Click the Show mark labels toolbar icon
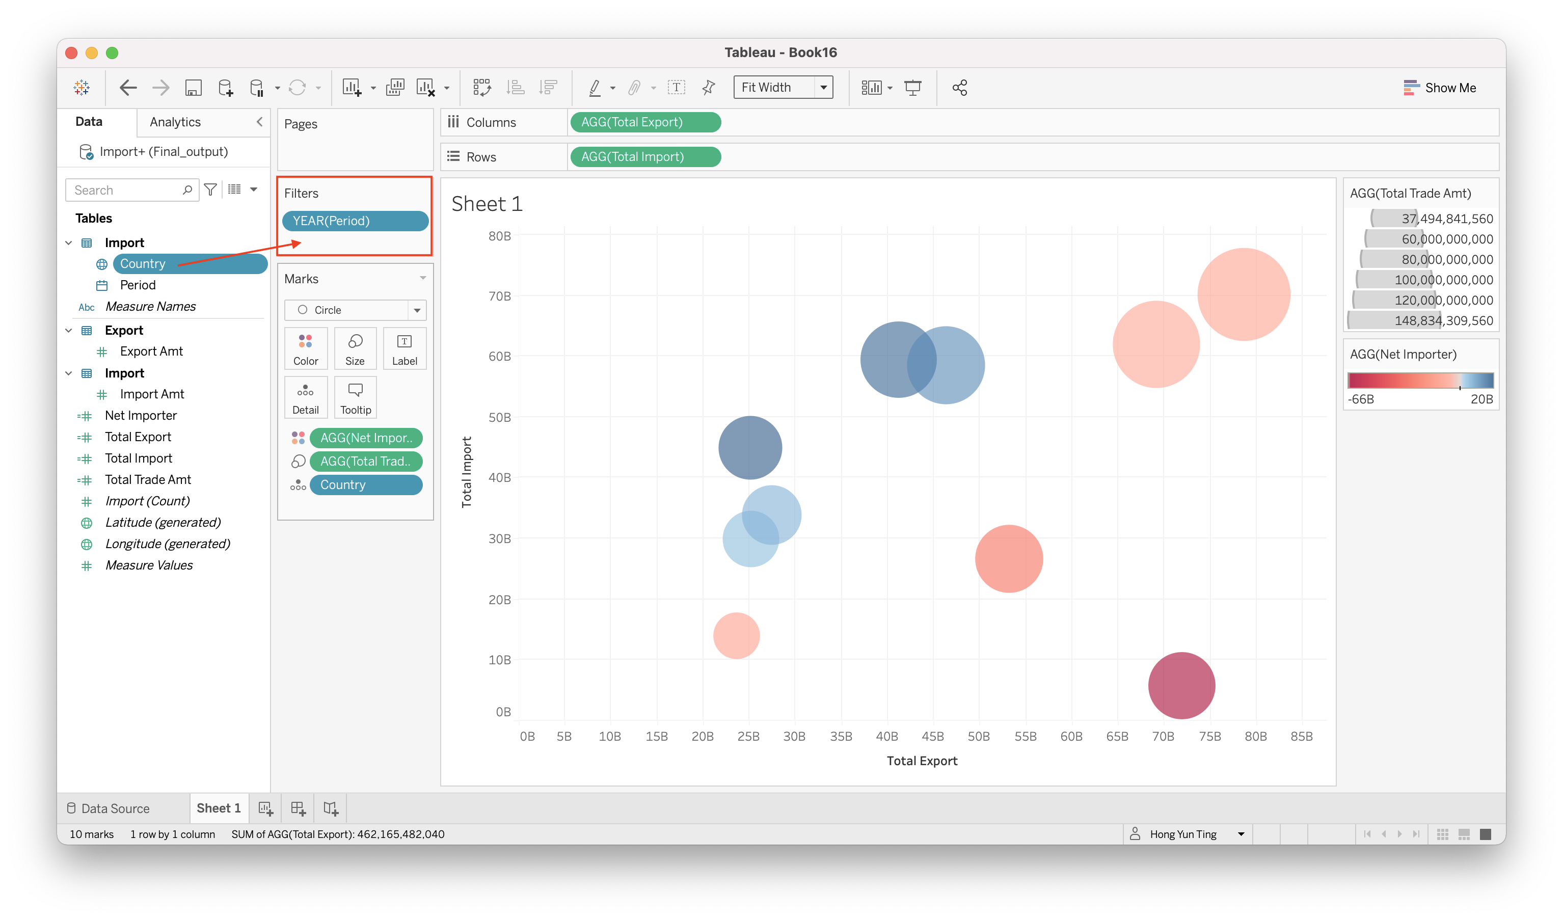Image resolution: width=1563 pixels, height=920 pixels. pos(676,88)
